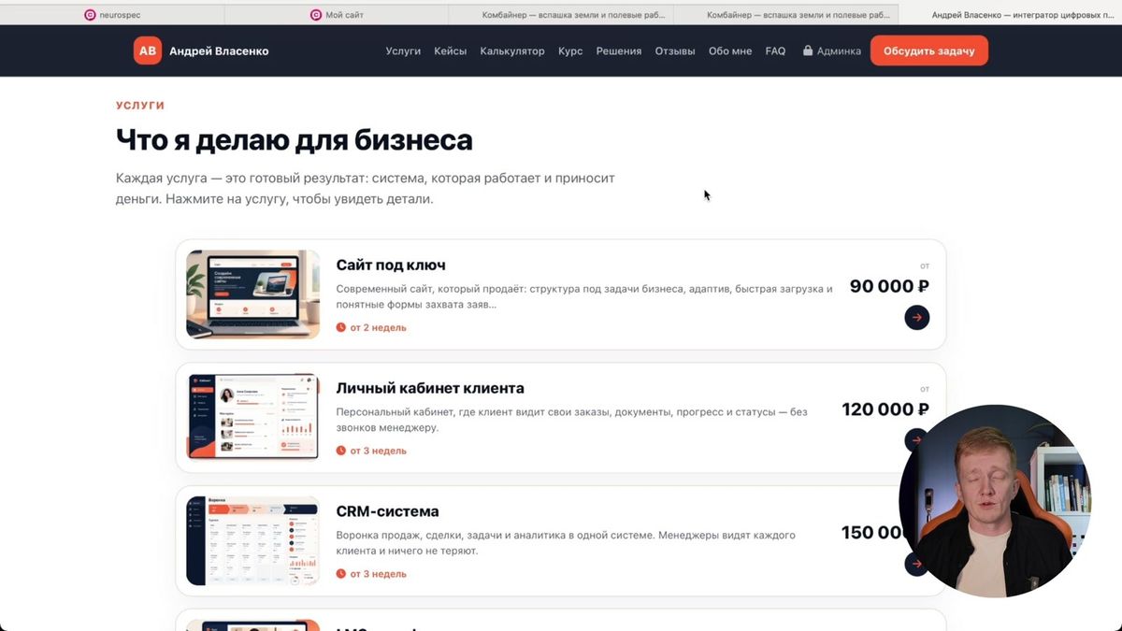Click the Личный кабинет клиента heading
1122x631 pixels.
point(430,388)
